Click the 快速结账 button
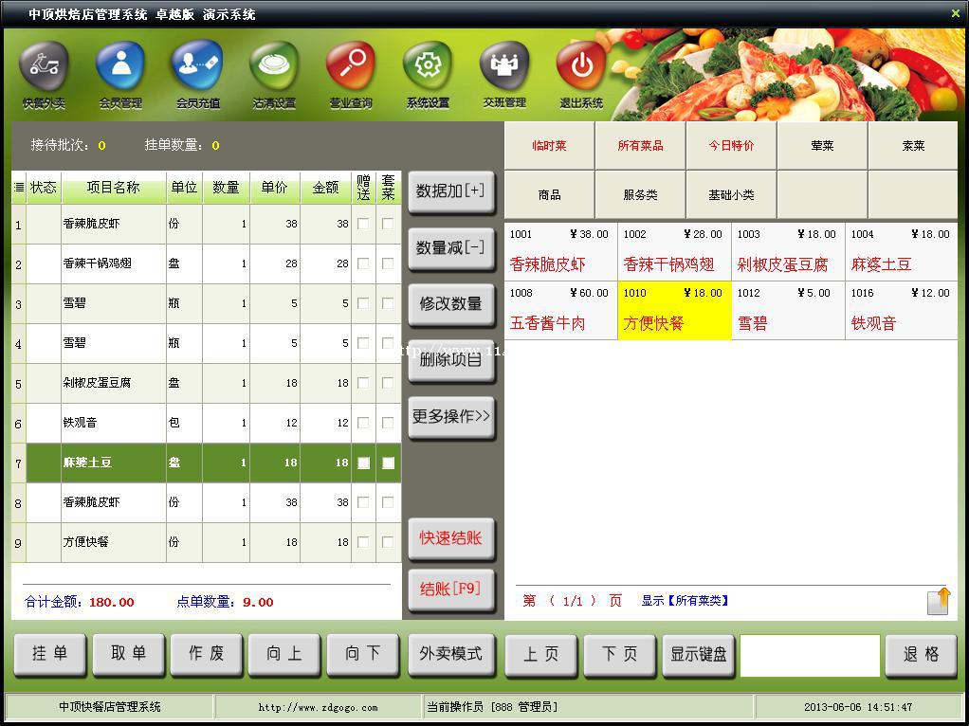 451,538
